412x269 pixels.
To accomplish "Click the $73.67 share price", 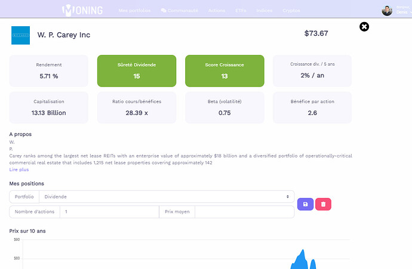I will pos(316,33).
